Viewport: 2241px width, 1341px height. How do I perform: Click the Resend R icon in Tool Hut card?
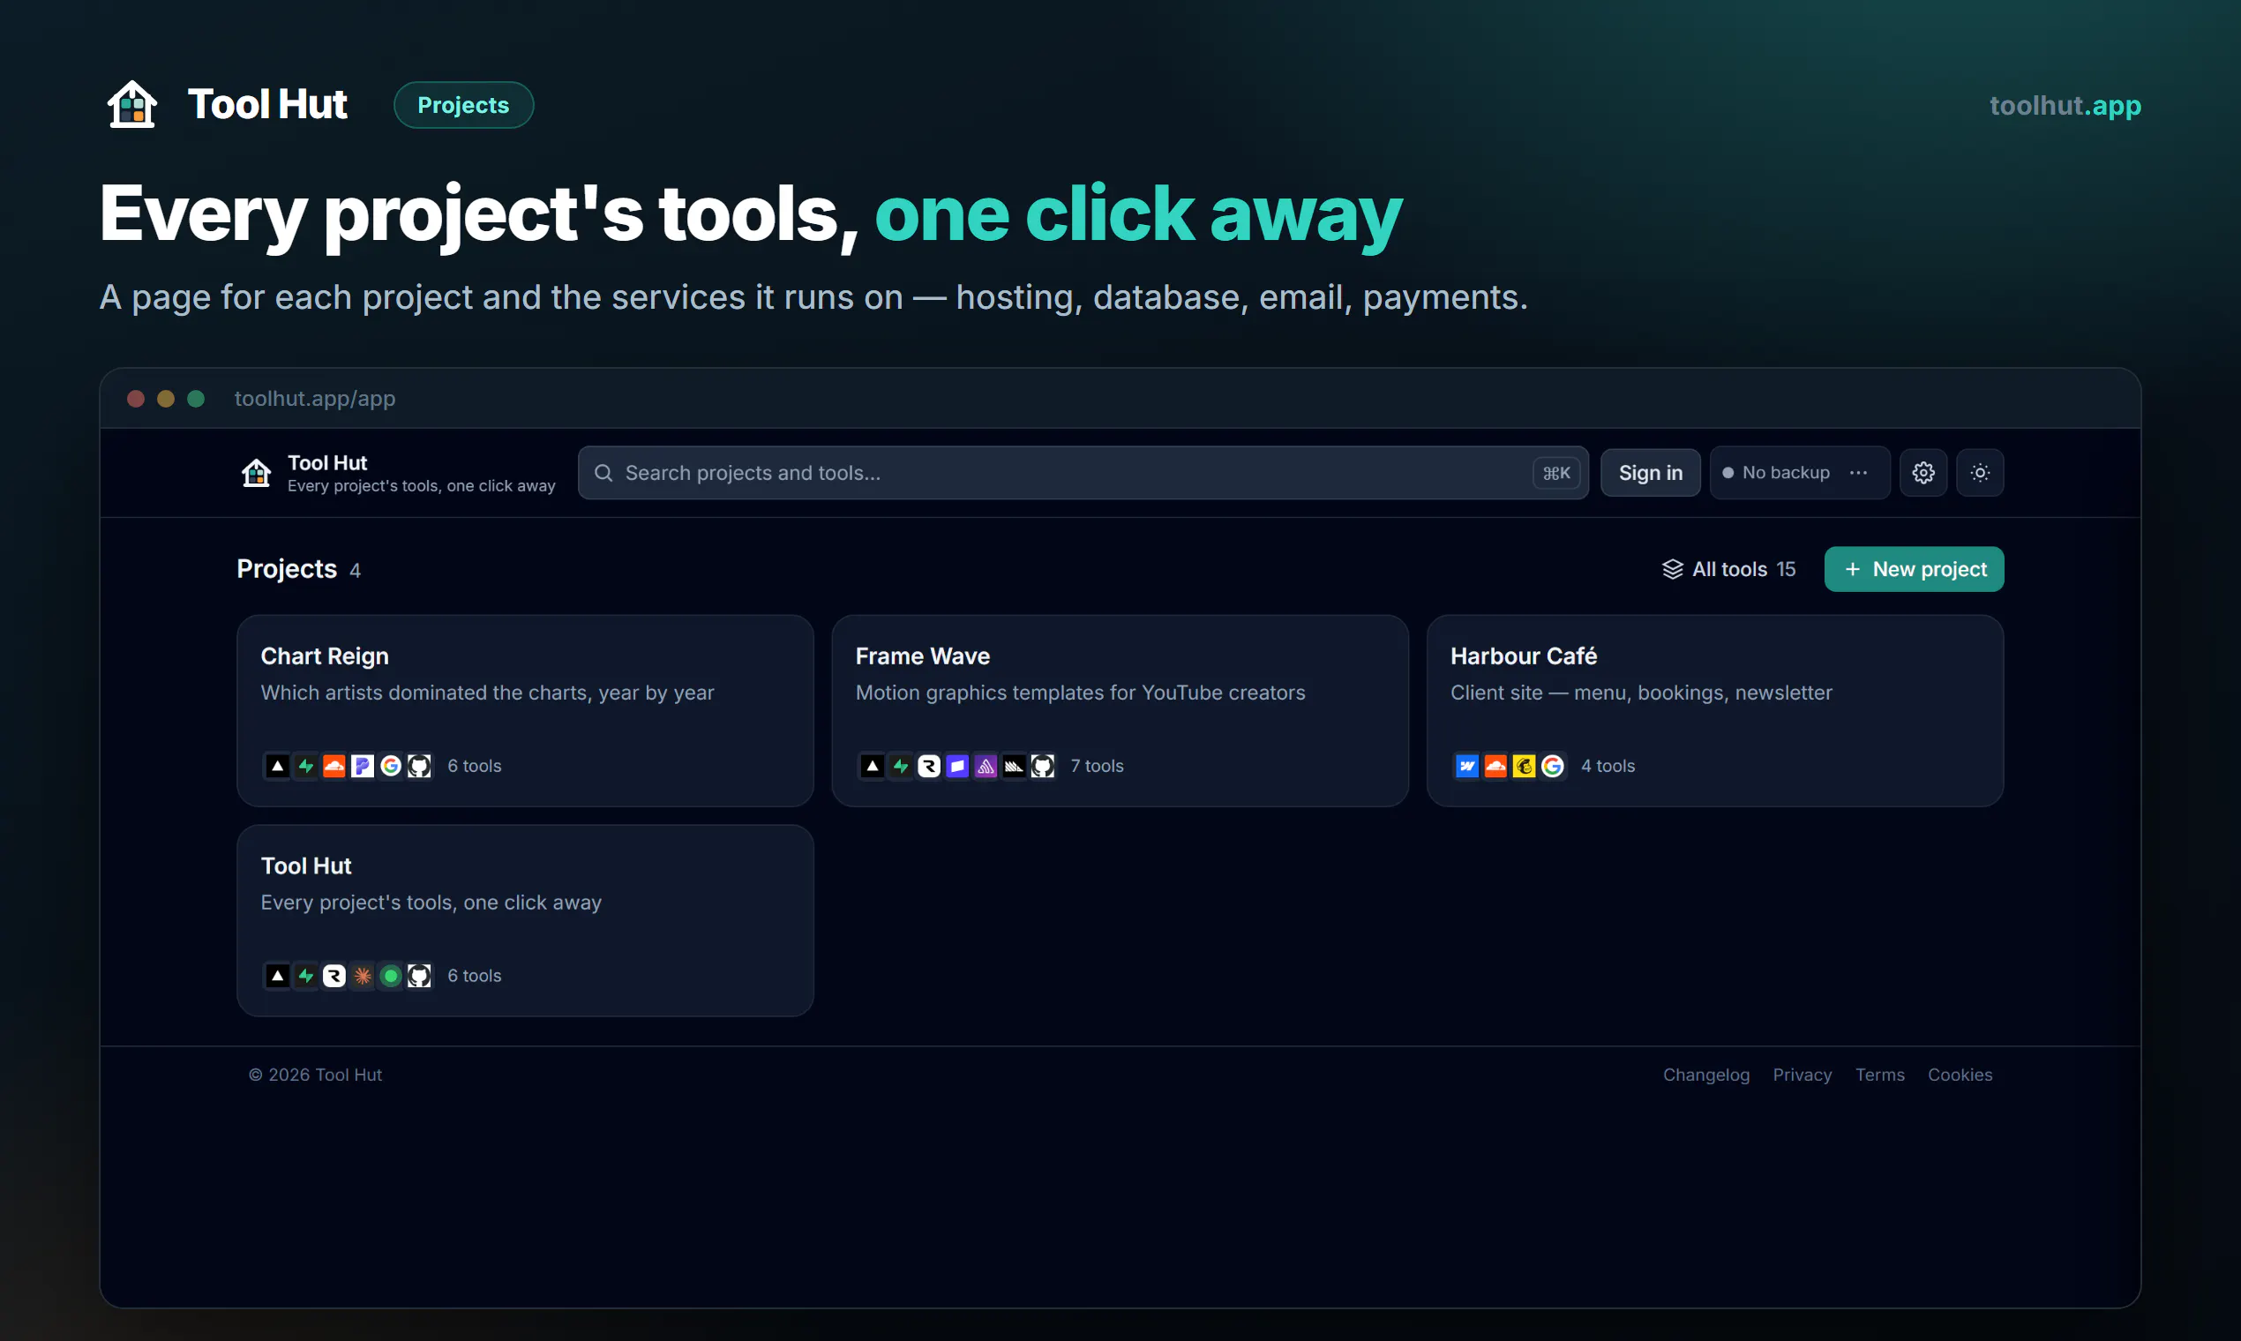pyautogui.click(x=334, y=976)
